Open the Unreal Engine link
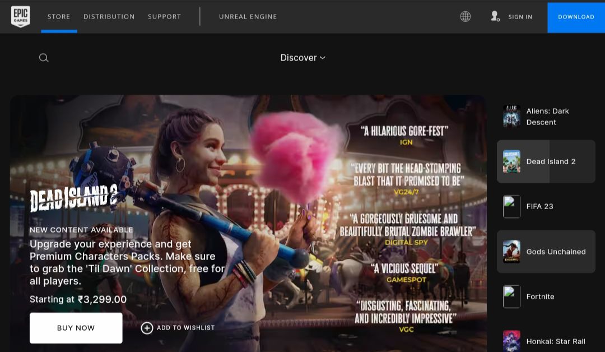This screenshot has width=605, height=352. 248,17
